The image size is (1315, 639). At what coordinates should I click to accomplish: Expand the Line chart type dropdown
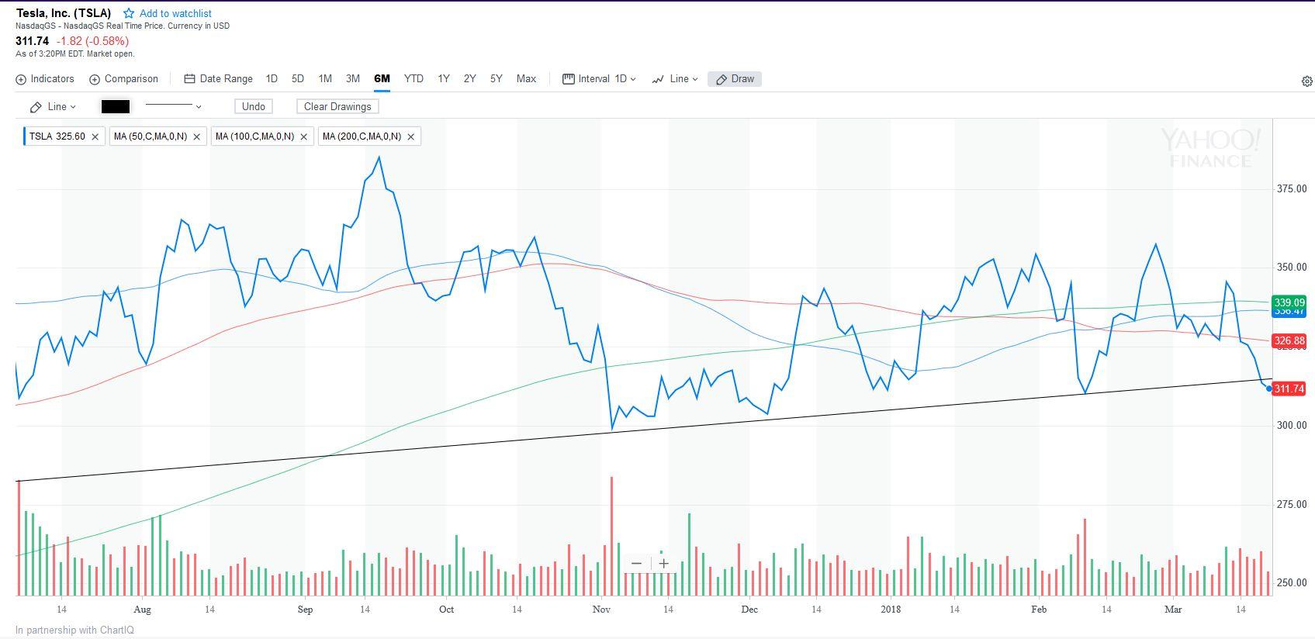pyautogui.click(x=675, y=79)
